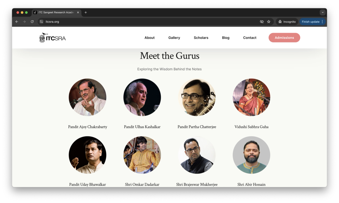Open the Finish update menu

coord(312,22)
